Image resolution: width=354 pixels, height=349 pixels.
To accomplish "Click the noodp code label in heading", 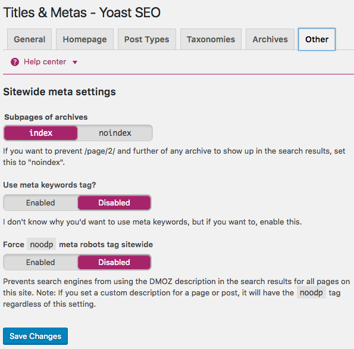I will tap(41, 244).
